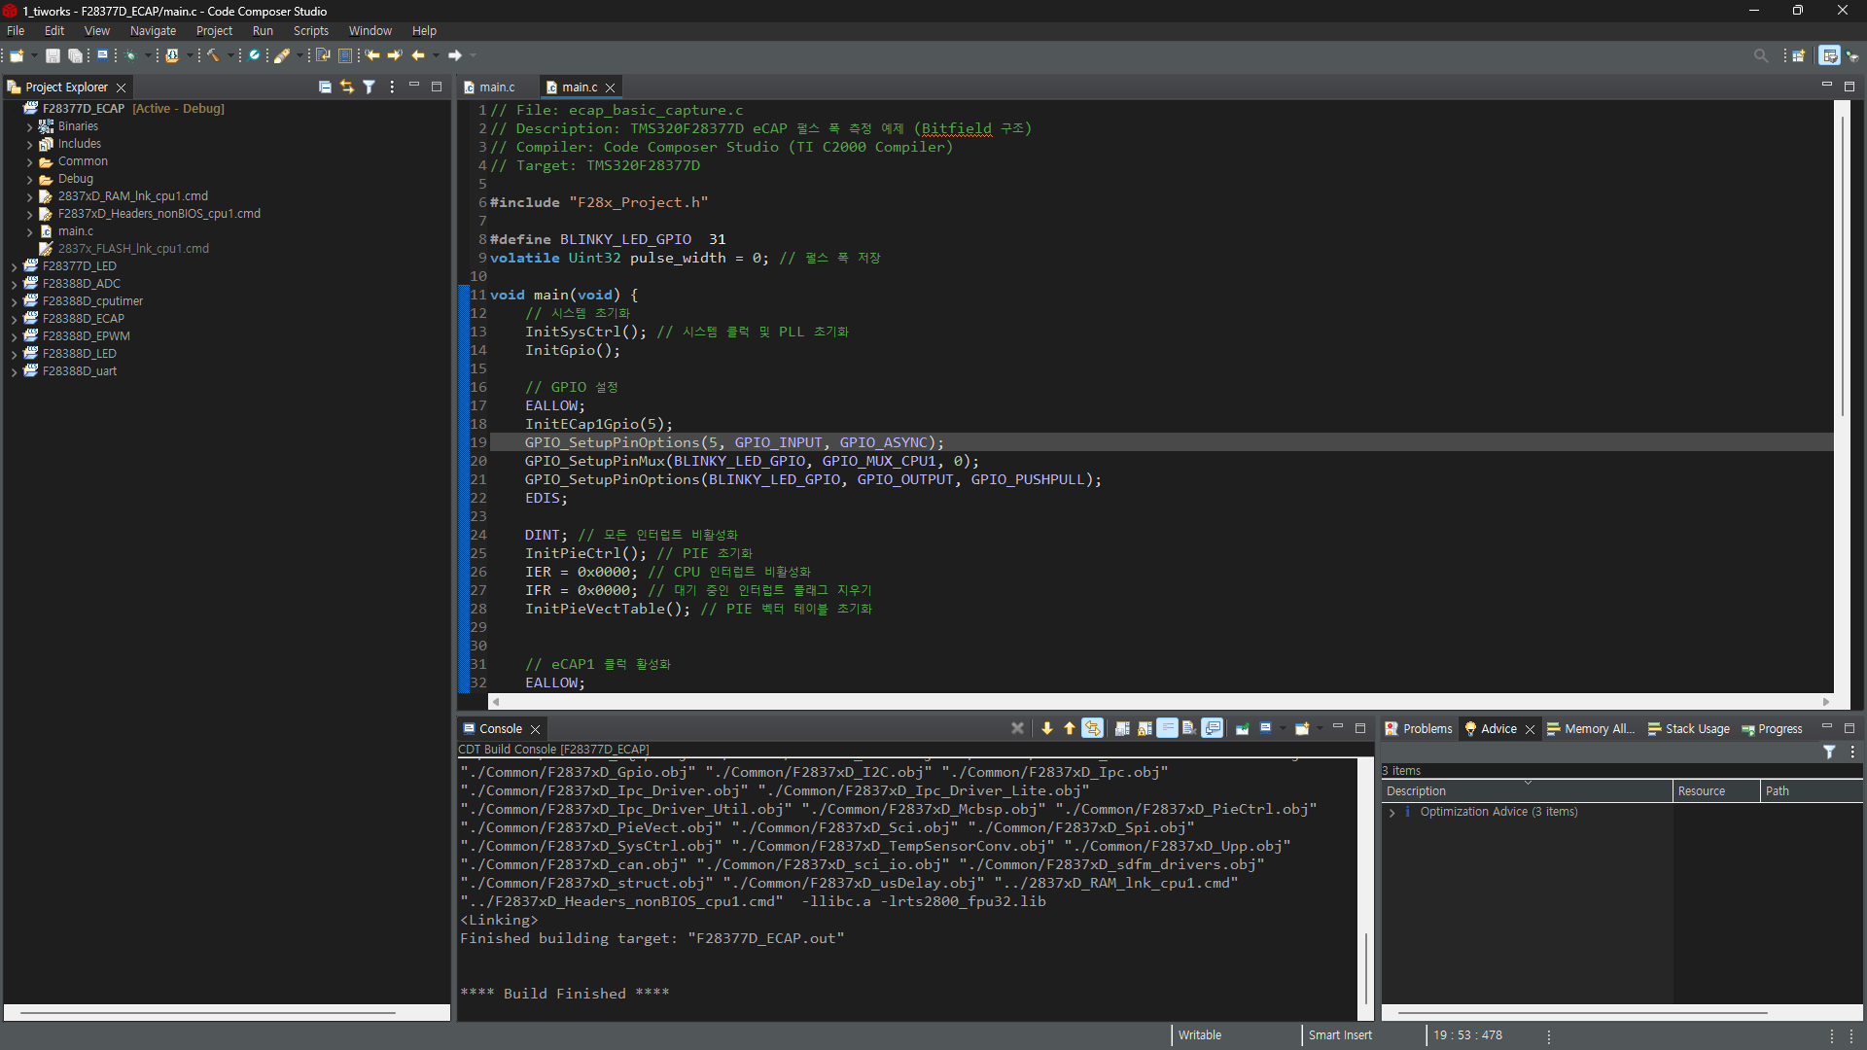Expand the Common folder
The image size is (1867, 1050).
[30, 162]
